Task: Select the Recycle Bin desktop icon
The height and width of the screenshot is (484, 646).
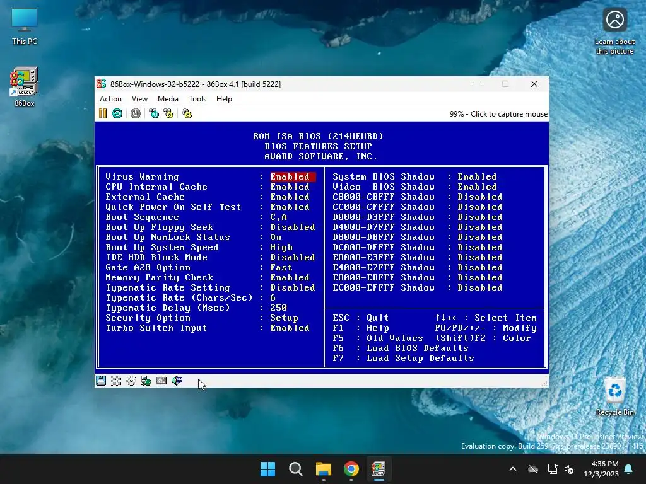Action: (614, 396)
